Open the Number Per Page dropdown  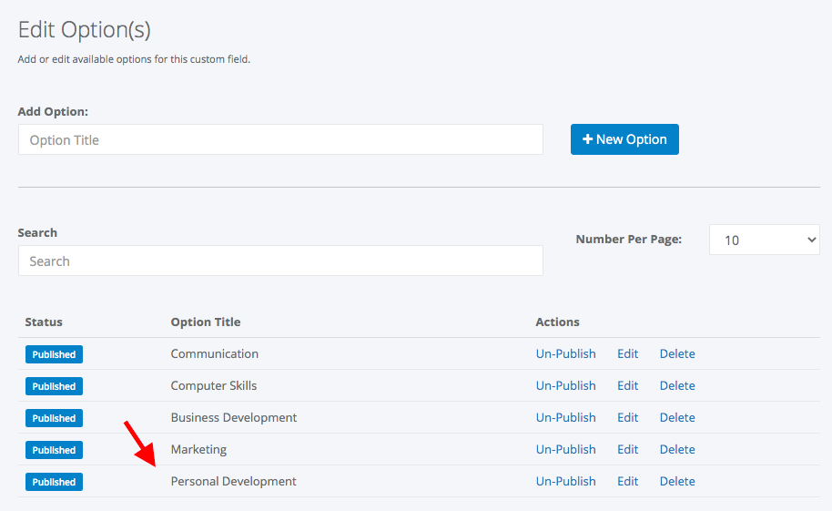[x=764, y=240]
